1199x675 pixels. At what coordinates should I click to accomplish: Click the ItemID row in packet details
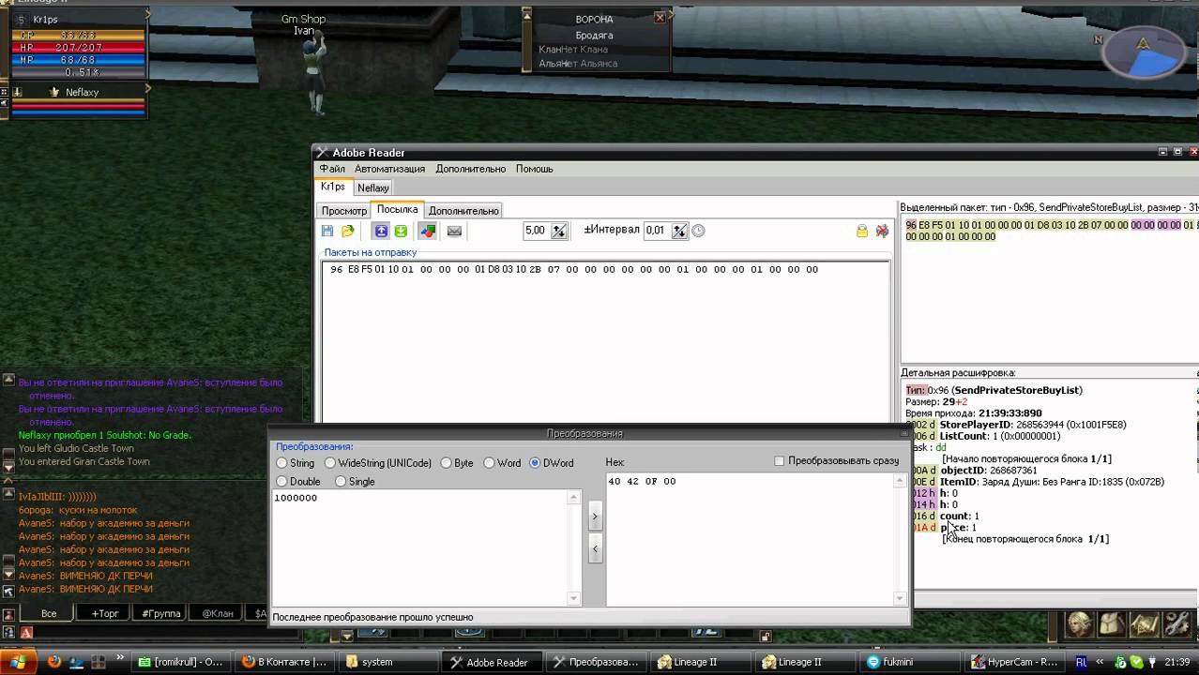pyautogui.click(x=1052, y=482)
